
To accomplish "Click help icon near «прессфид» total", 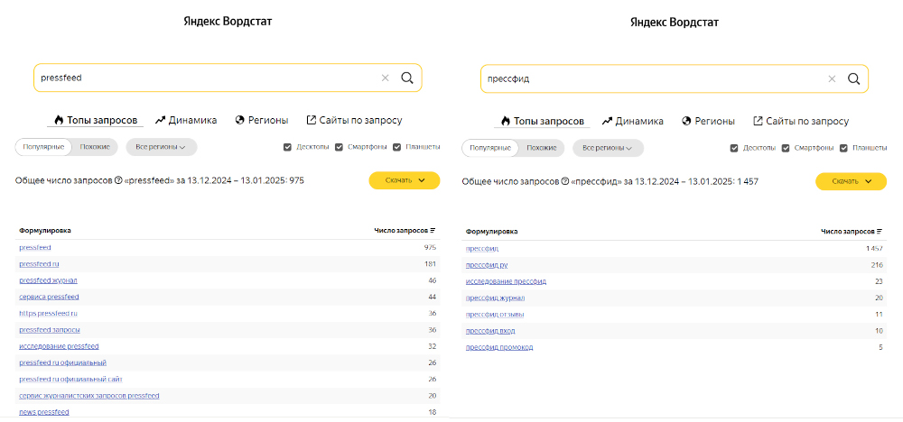I will [565, 181].
